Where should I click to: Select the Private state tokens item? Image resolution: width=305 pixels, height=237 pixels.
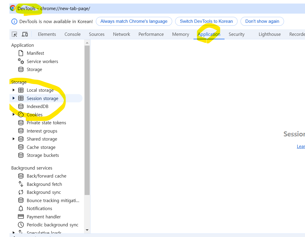(x=46, y=123)
